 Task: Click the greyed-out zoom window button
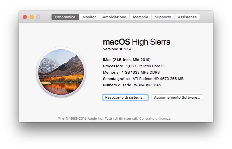pos(38,17)
